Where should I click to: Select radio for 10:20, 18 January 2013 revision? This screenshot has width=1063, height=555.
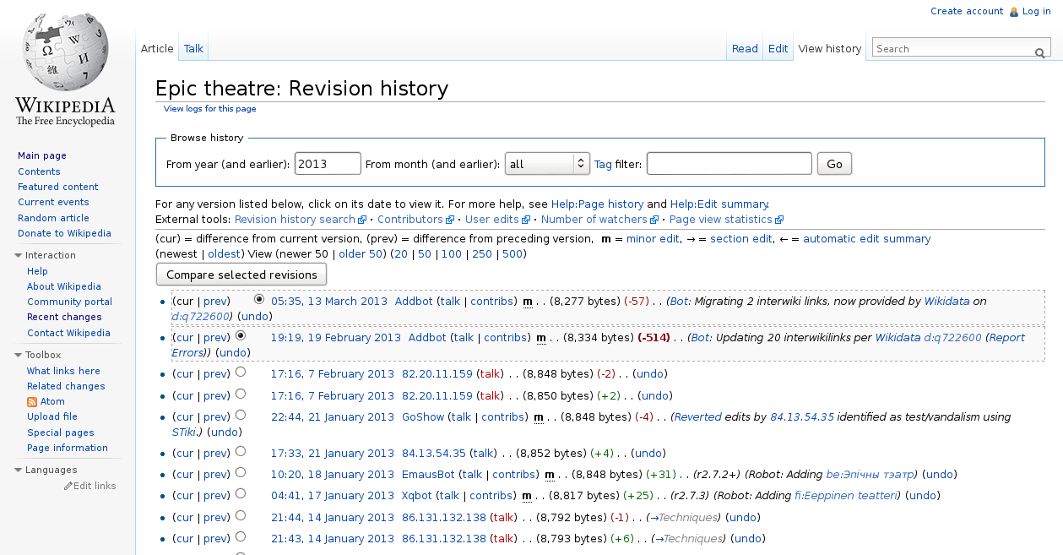point(241,472)
